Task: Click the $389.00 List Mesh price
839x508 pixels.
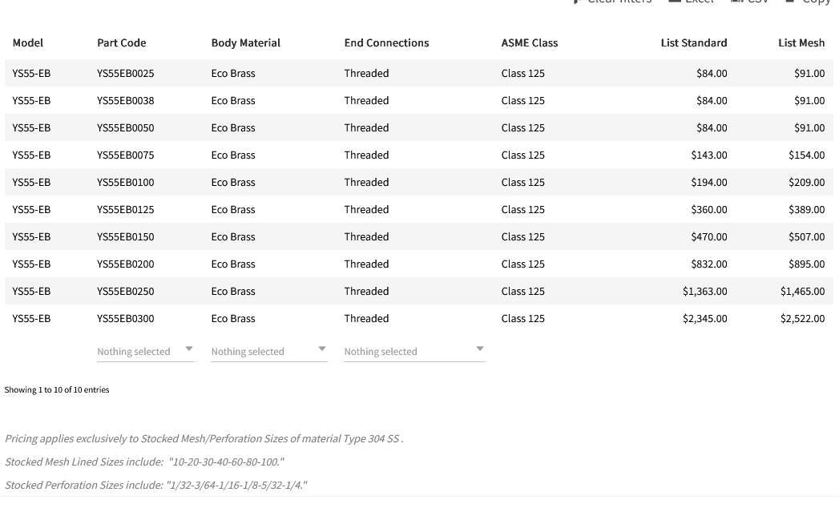Action: (x=806, y=210)
